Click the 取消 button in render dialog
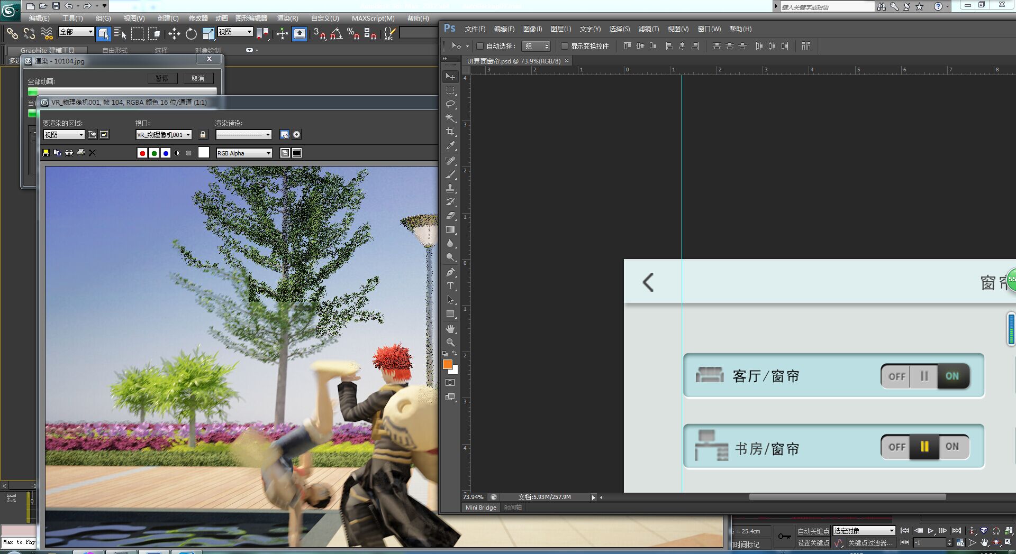This screenshot has height=554, width=1016. [x=197, y=78]
